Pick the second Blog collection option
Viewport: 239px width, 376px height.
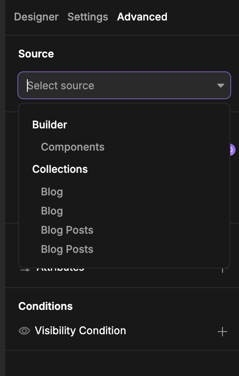pos(52,211)
